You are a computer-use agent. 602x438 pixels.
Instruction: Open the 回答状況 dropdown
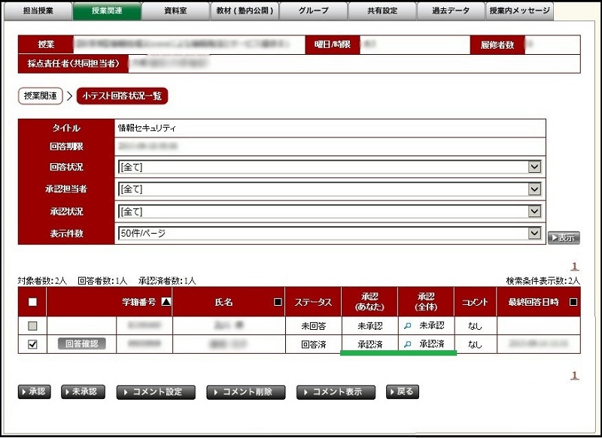(534, 167)
